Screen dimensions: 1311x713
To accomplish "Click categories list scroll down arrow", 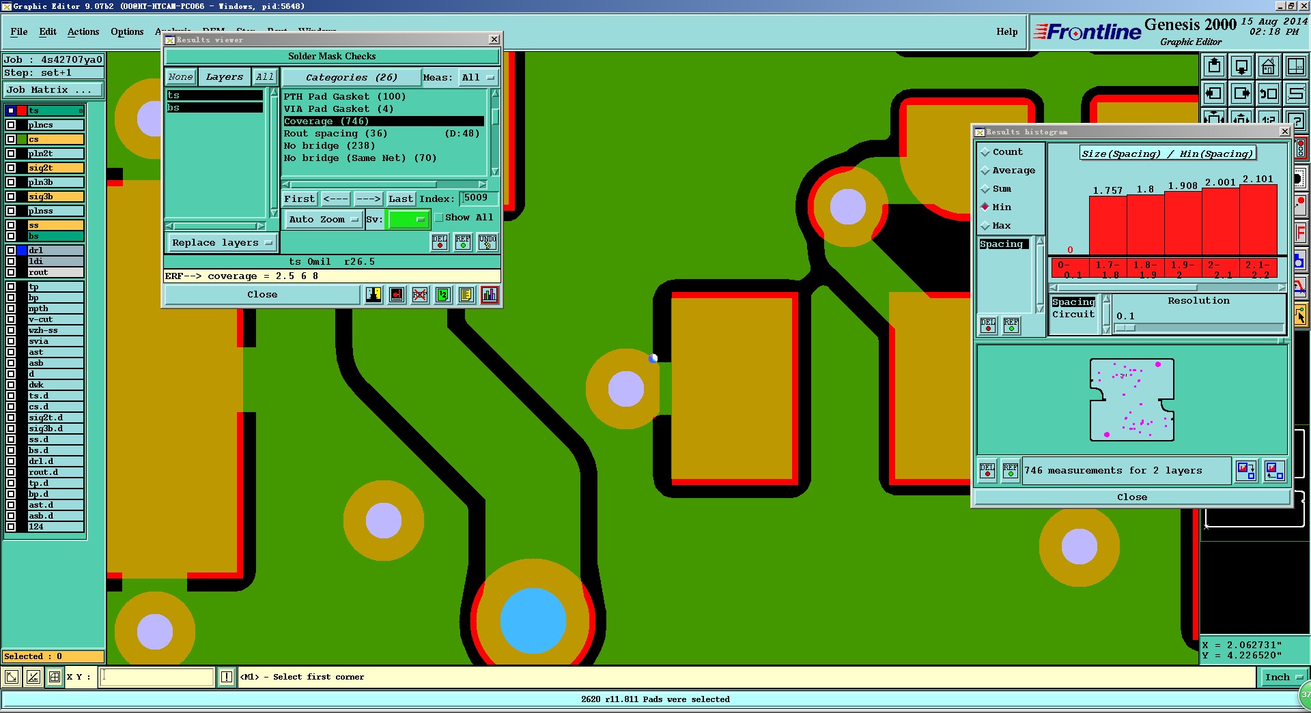I will click(495, 172).
